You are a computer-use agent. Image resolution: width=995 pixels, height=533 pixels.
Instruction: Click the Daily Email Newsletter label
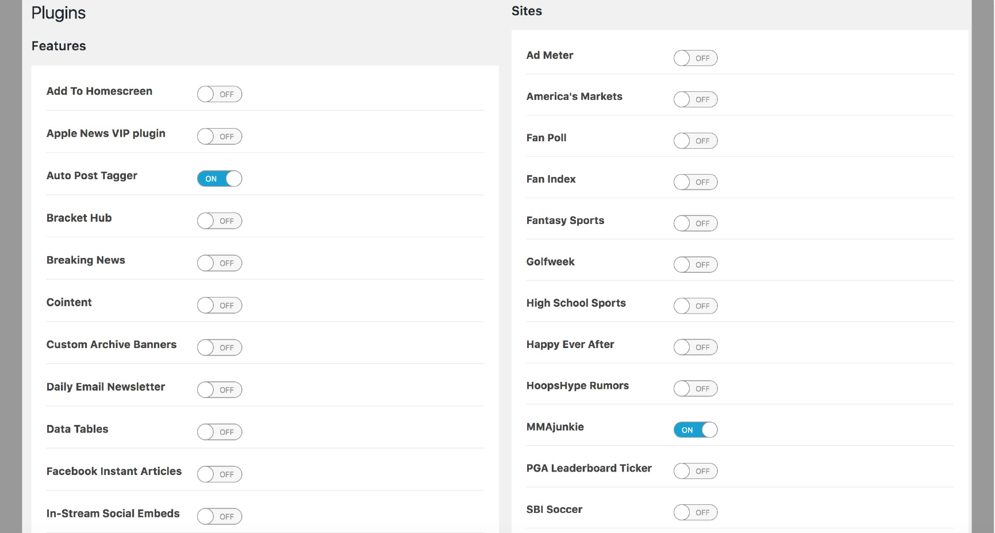(x=106, y=387)
